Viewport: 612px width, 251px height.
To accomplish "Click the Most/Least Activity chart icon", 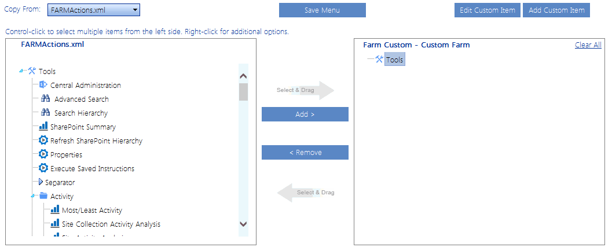I will pyautogui.click(x=55, y=210).
